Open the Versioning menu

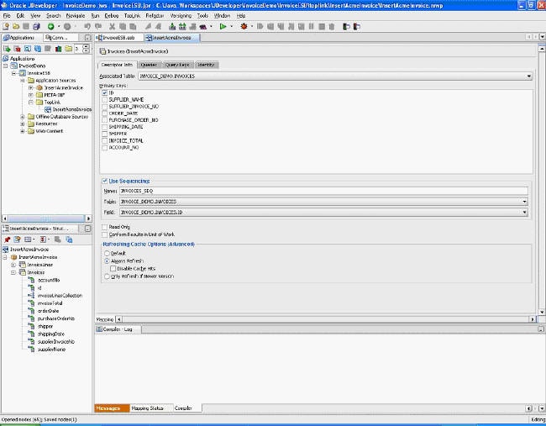pos(181,16)
